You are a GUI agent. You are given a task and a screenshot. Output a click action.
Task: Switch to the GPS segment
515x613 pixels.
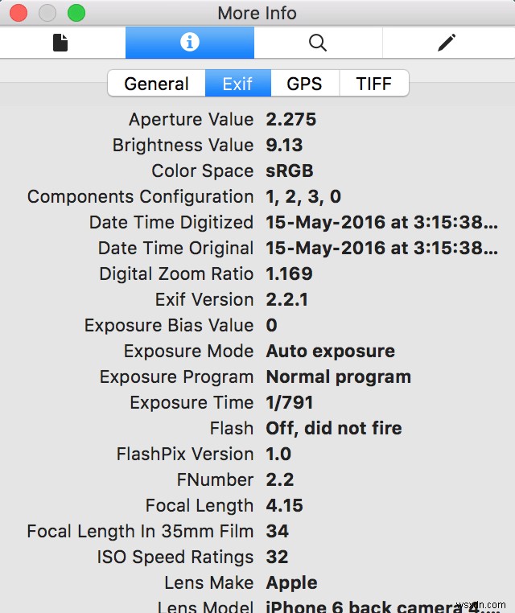[x=304, y=84]
